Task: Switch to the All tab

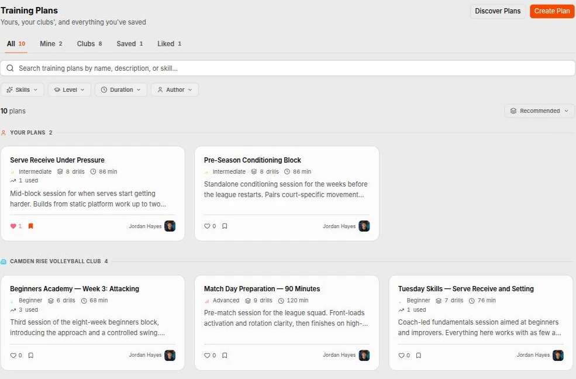Action: click(x=16, y=44)
